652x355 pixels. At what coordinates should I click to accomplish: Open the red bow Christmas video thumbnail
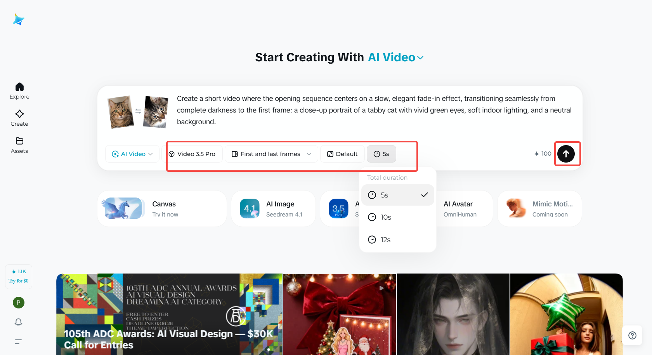tap(340, 314)
